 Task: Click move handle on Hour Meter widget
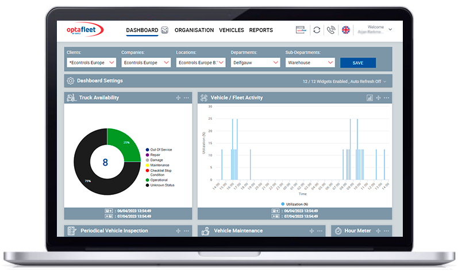point(378,231)
